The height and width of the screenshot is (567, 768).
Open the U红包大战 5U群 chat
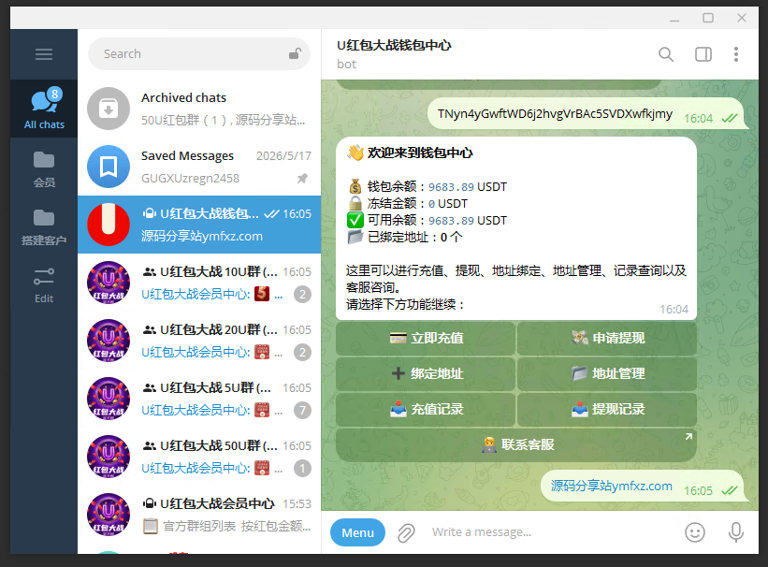click(x=199, y=399)
